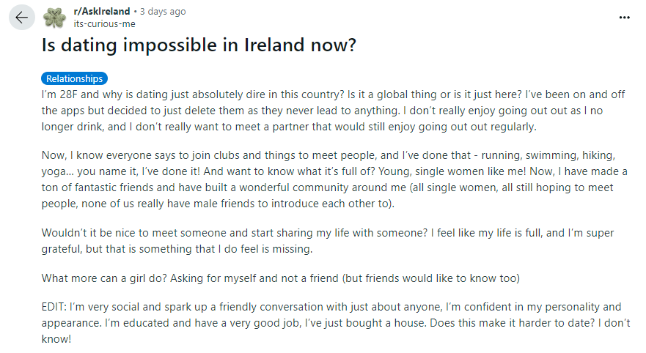Click the post title about dating in Ireland

(199, 45)
